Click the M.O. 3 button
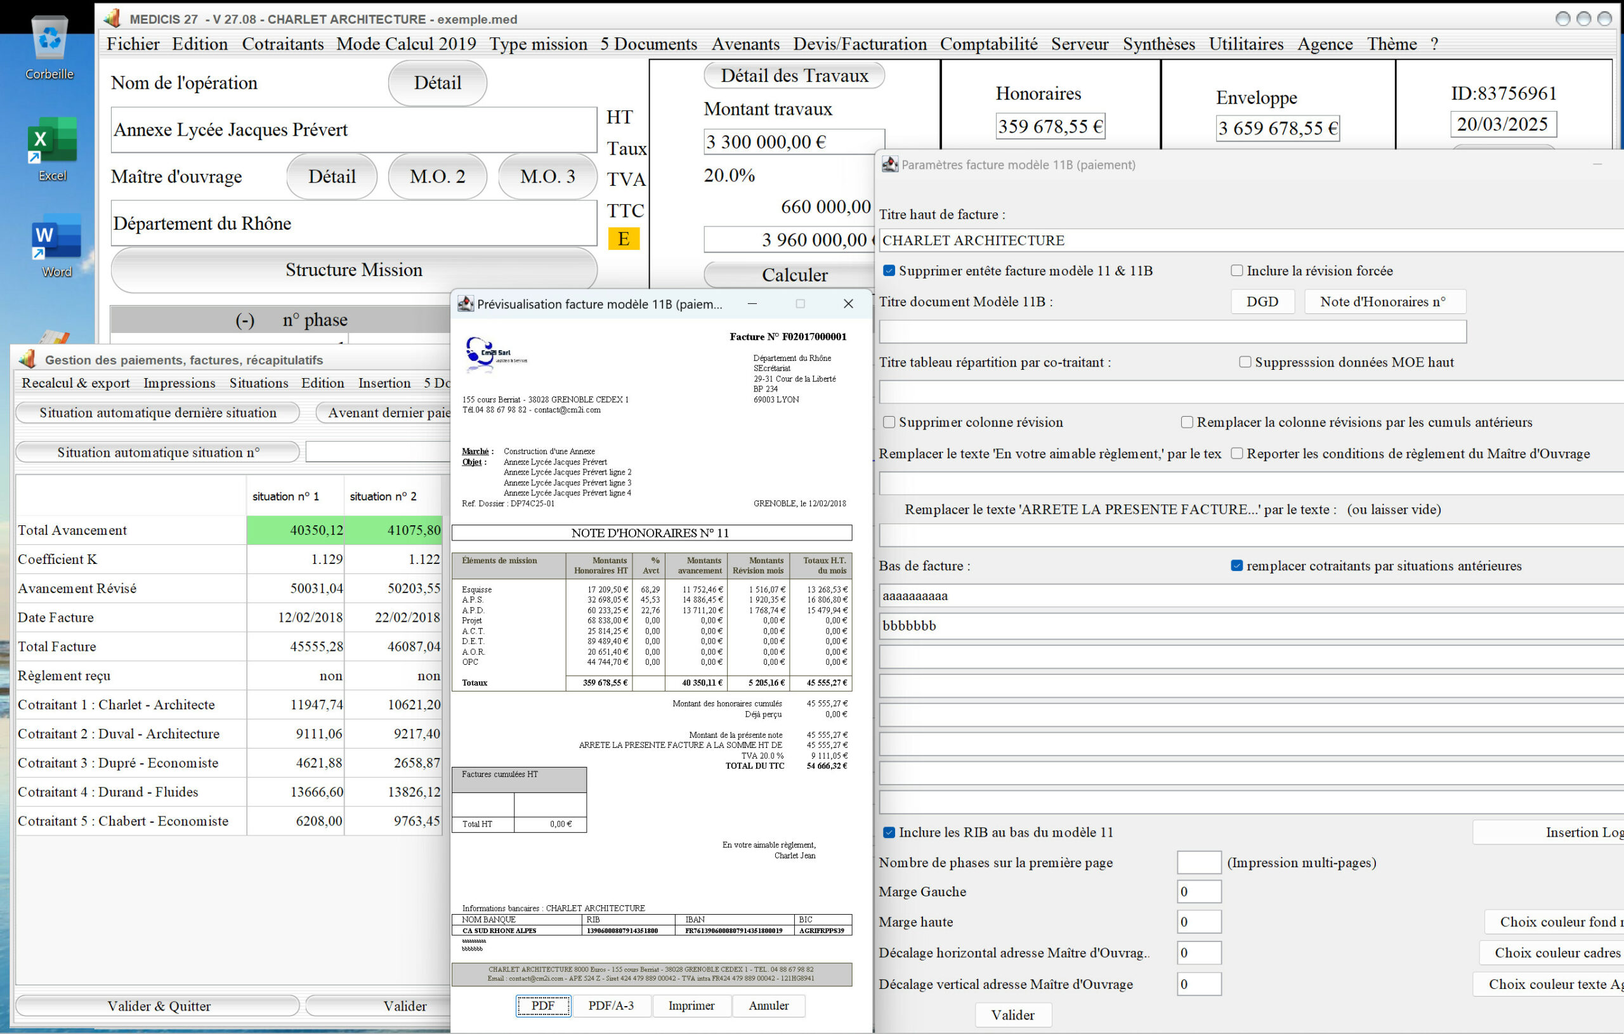The width and height of the screenshot is (1624, 1034). [547, 177]
